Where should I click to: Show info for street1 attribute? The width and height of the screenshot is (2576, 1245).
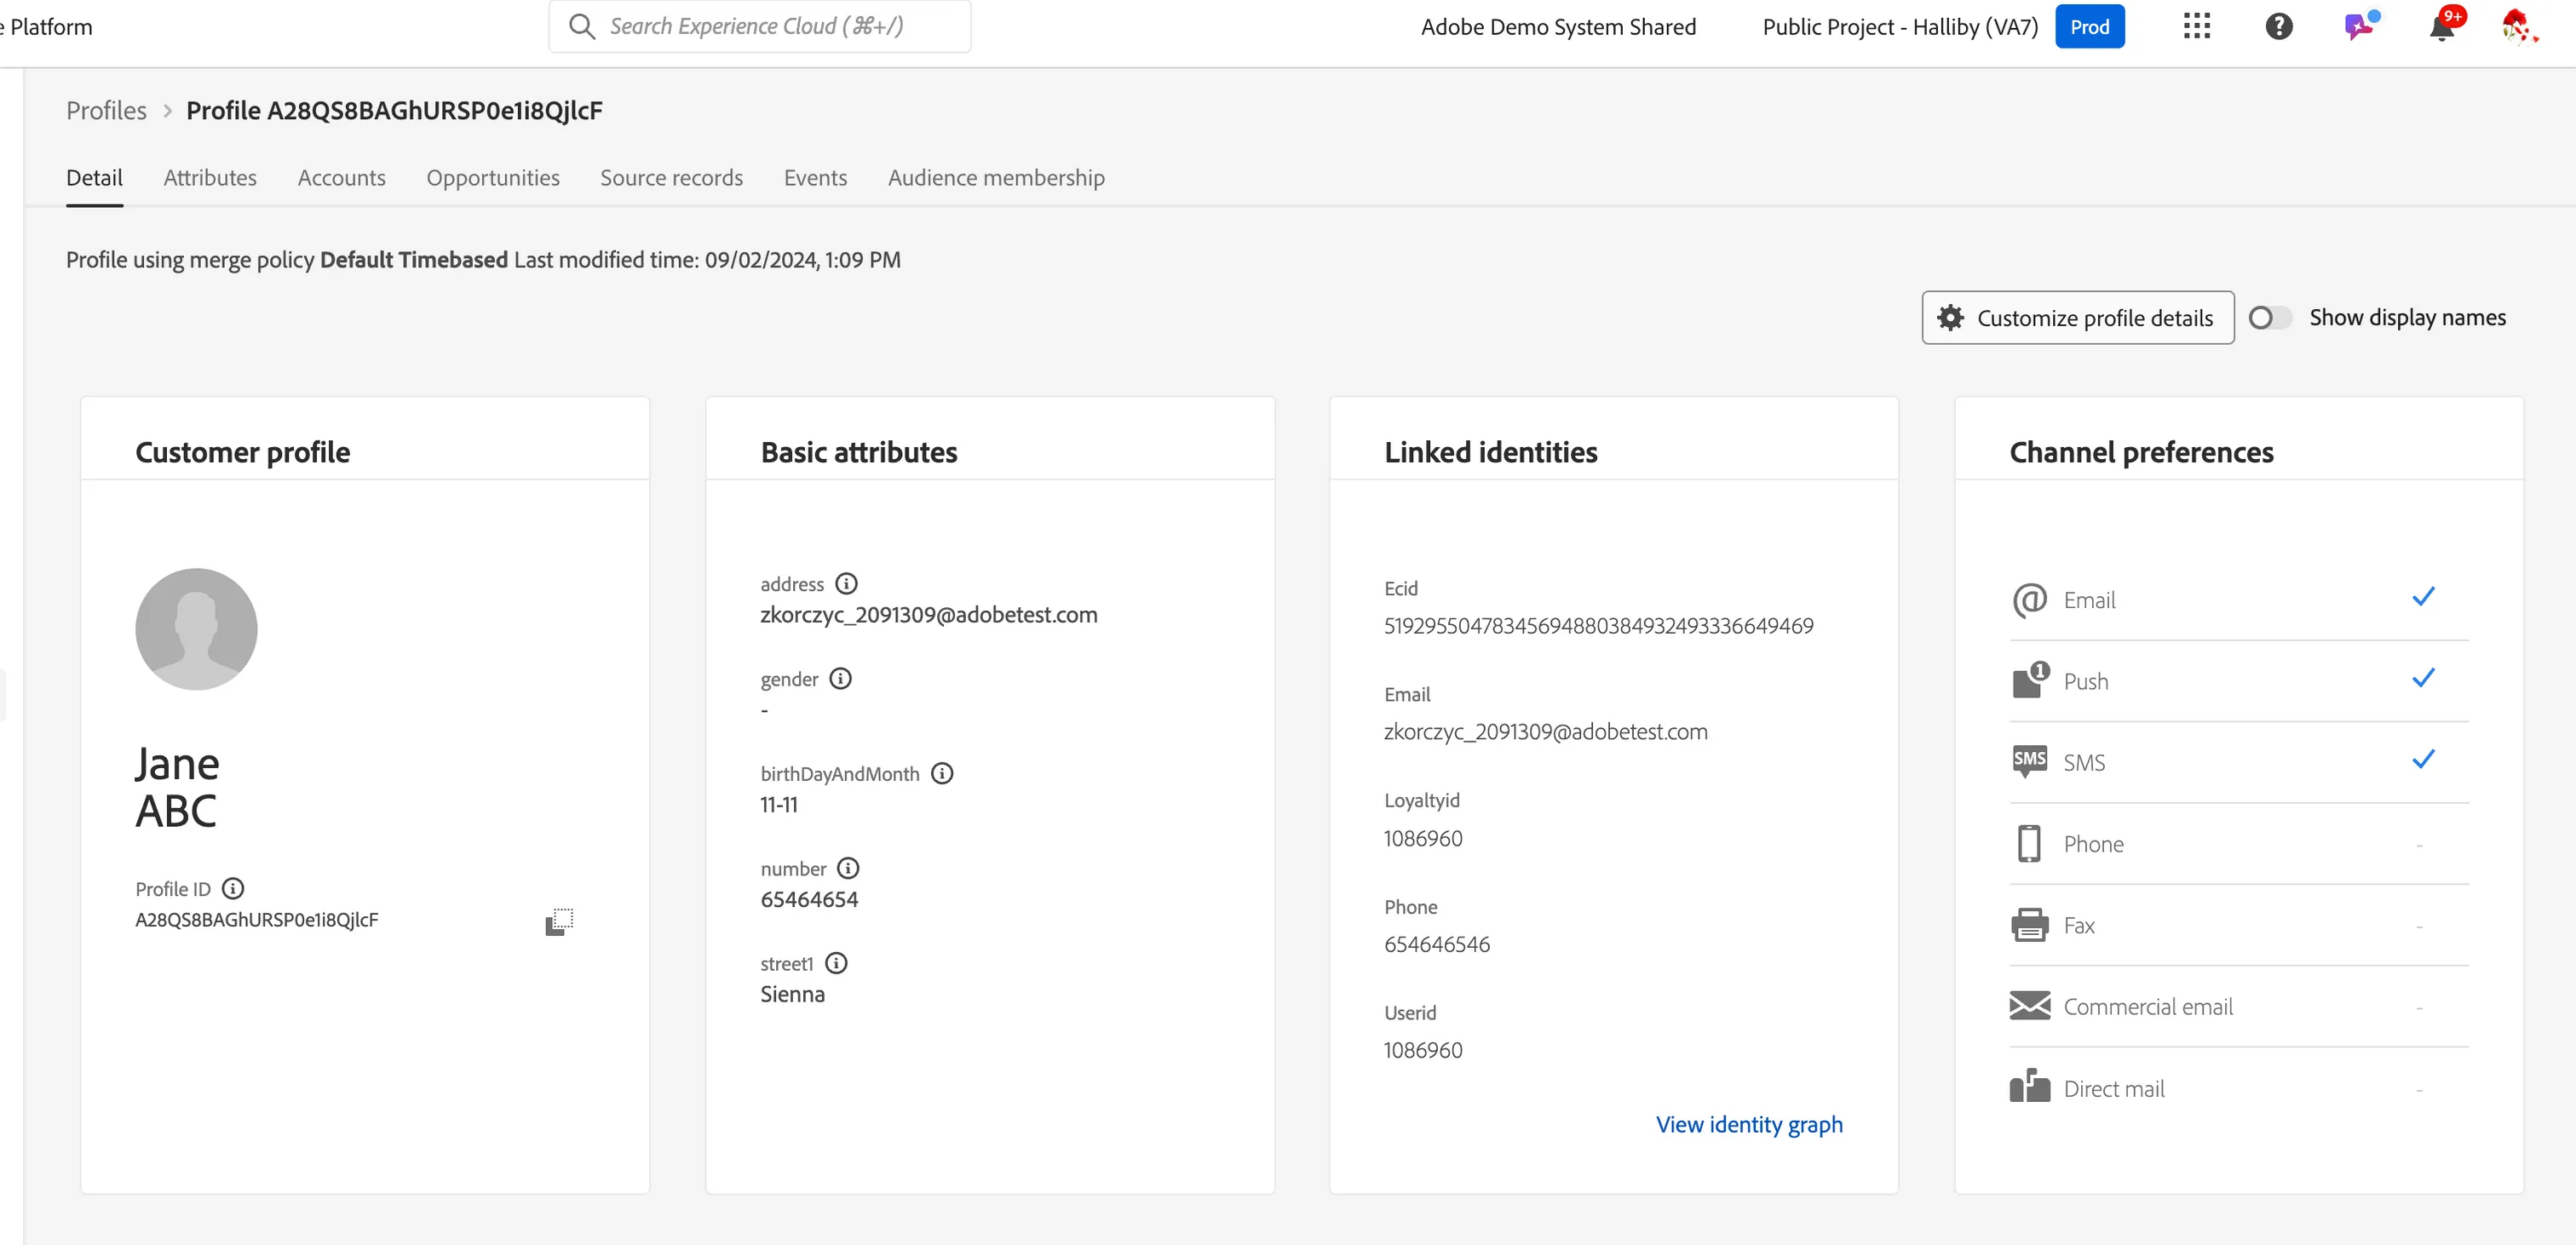[x=836, y=963]
